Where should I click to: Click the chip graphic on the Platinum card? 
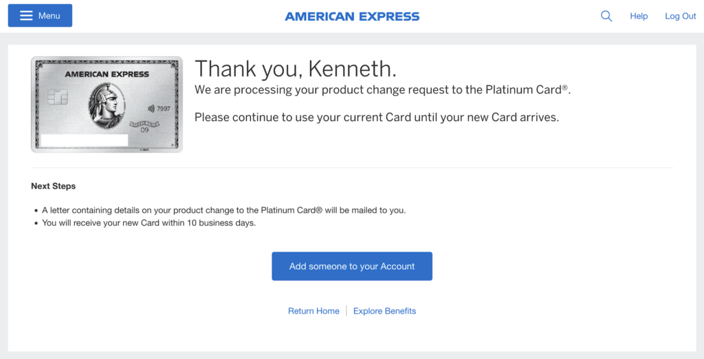click(x=58, y=96)
